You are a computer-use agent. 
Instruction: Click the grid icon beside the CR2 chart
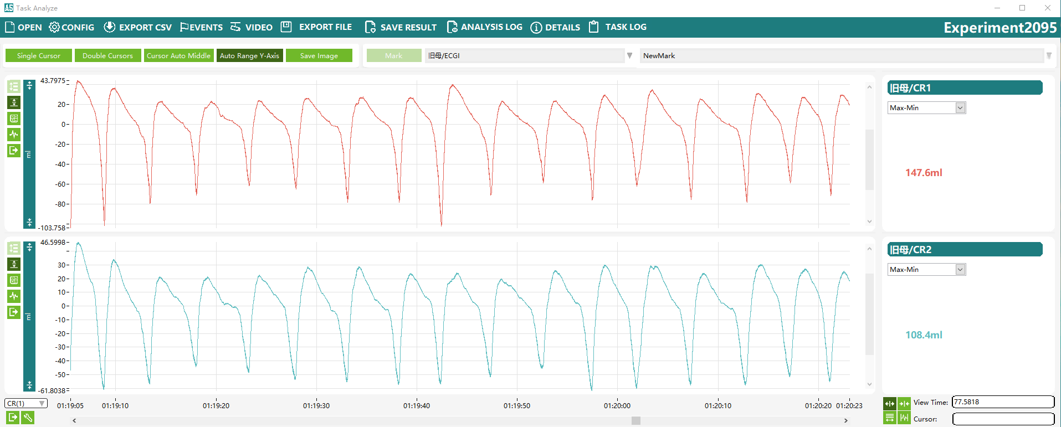pos(14,280)
